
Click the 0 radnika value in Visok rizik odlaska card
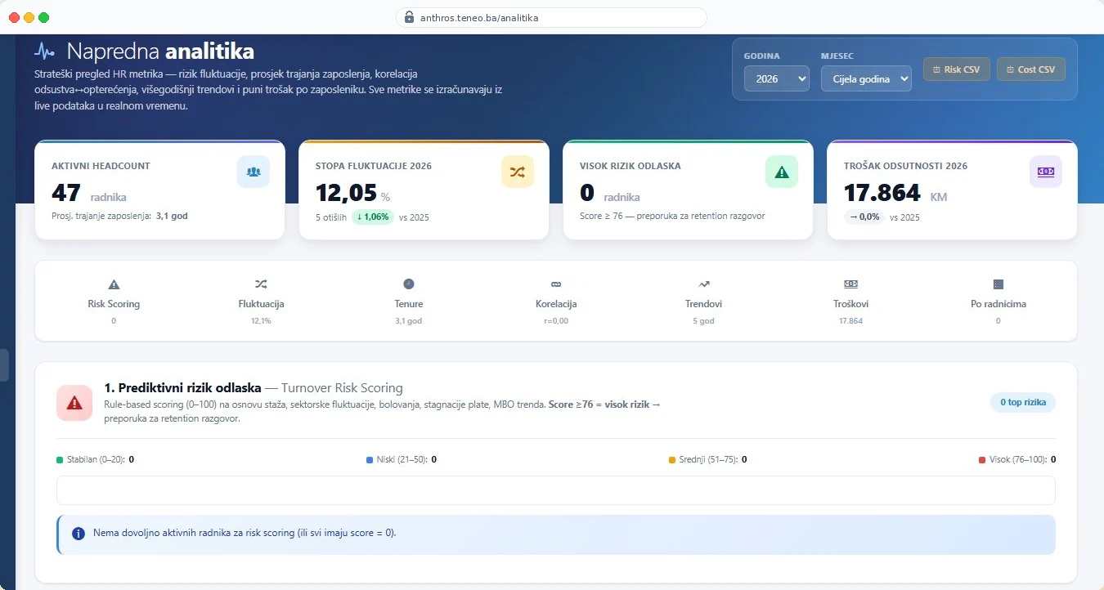pyautogui.click(x=610, y=194)
